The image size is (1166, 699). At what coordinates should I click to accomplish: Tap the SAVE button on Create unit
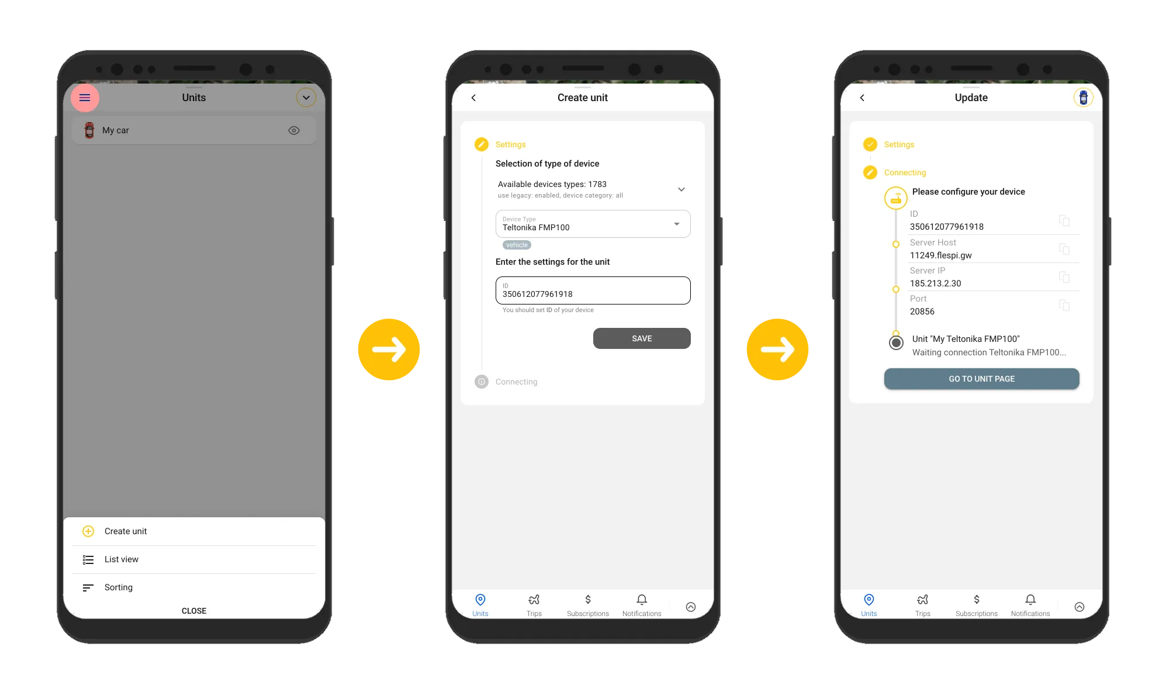(x=641, y=338)
